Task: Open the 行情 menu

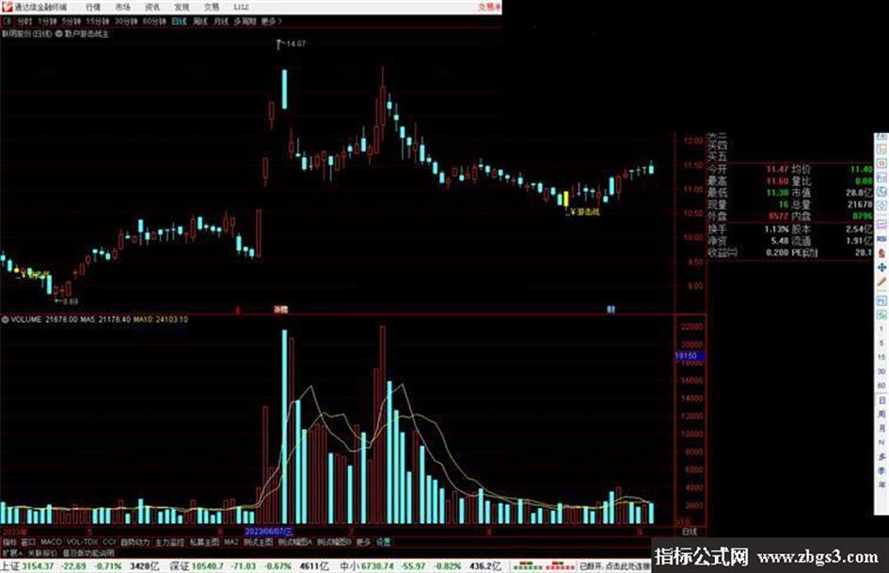Action: (93, 7)
